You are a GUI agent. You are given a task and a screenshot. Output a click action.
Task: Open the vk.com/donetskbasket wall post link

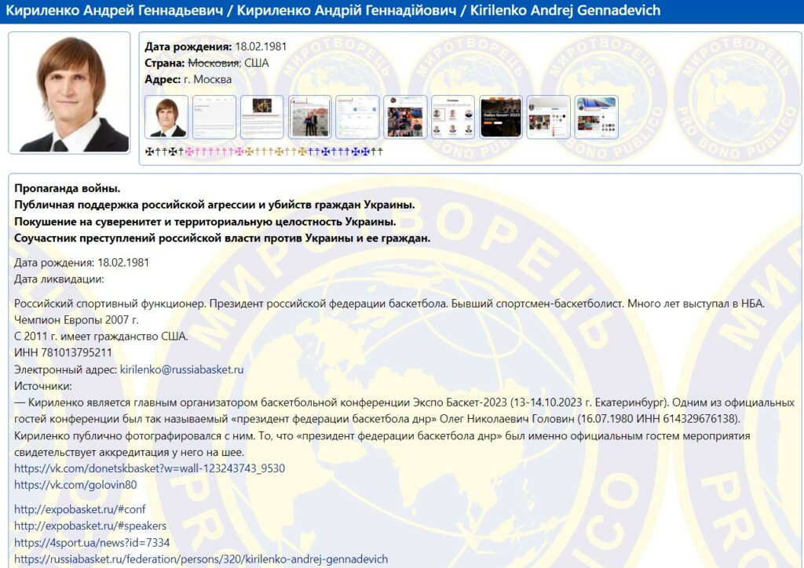149,468
